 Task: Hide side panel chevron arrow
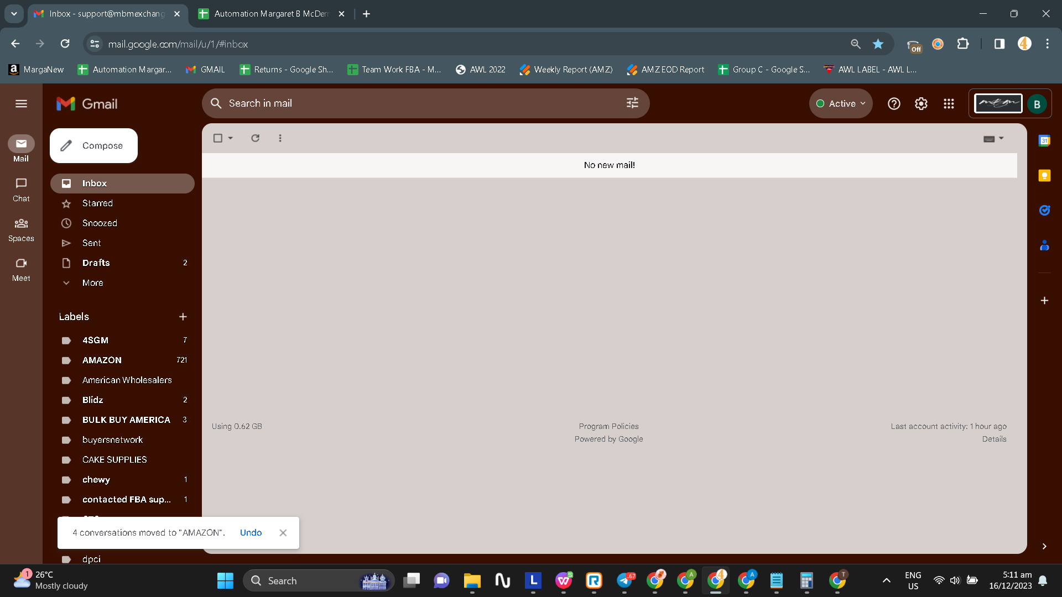coord(1044,546)
